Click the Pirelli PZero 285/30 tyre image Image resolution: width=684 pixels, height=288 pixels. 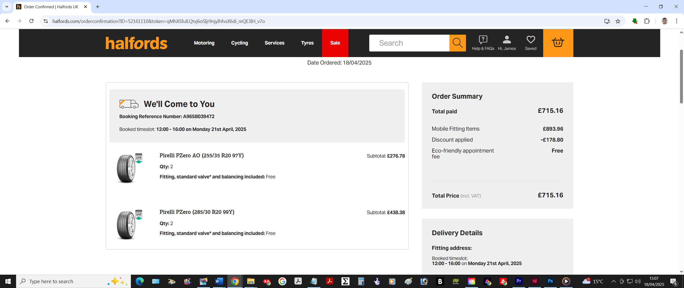click(x=129, y=225)
